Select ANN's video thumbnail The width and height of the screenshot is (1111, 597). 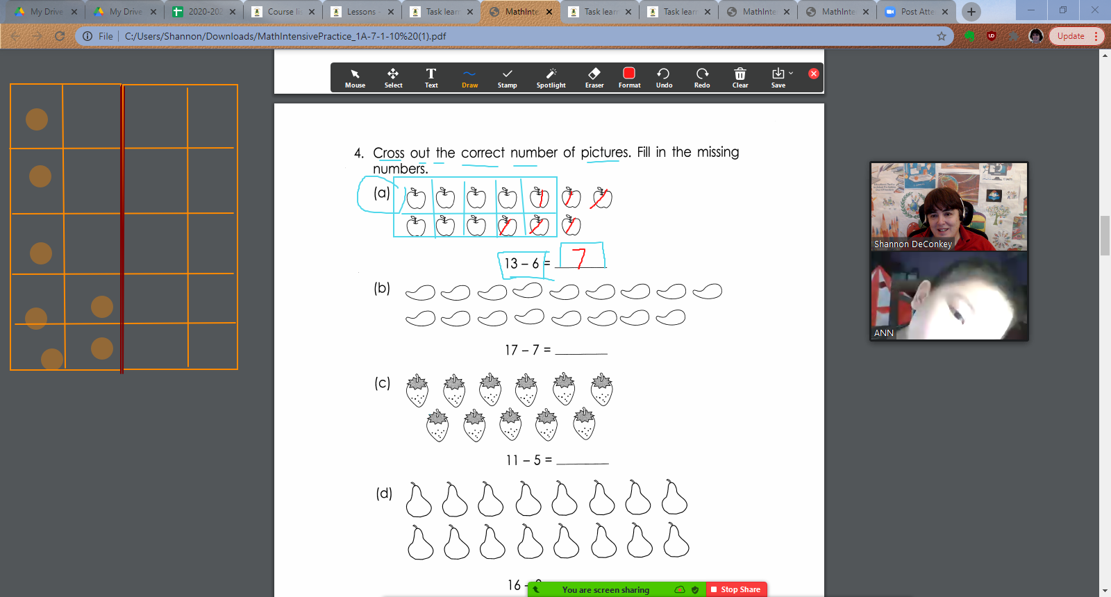click(949, 296)
